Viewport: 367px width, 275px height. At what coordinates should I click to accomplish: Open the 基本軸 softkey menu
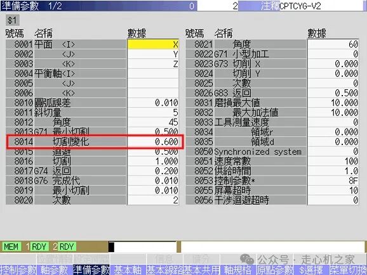tap(128, 270)
